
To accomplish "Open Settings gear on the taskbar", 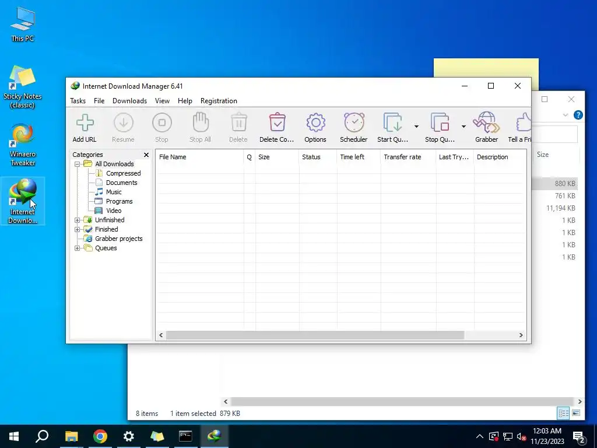I will pyautogui.click(x=129, y=436).
